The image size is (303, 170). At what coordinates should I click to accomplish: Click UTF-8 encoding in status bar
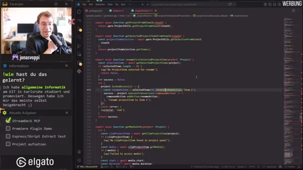(x=252, y=167)
